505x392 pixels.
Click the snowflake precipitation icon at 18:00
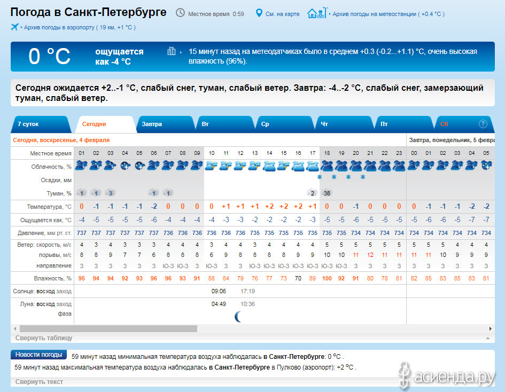click(320, 177)
